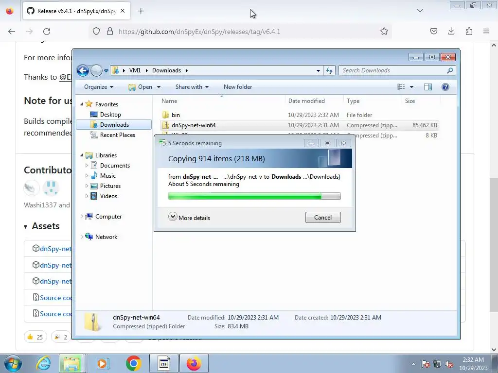Click the Explorer refresh button
498x373 pixels.
329,70
